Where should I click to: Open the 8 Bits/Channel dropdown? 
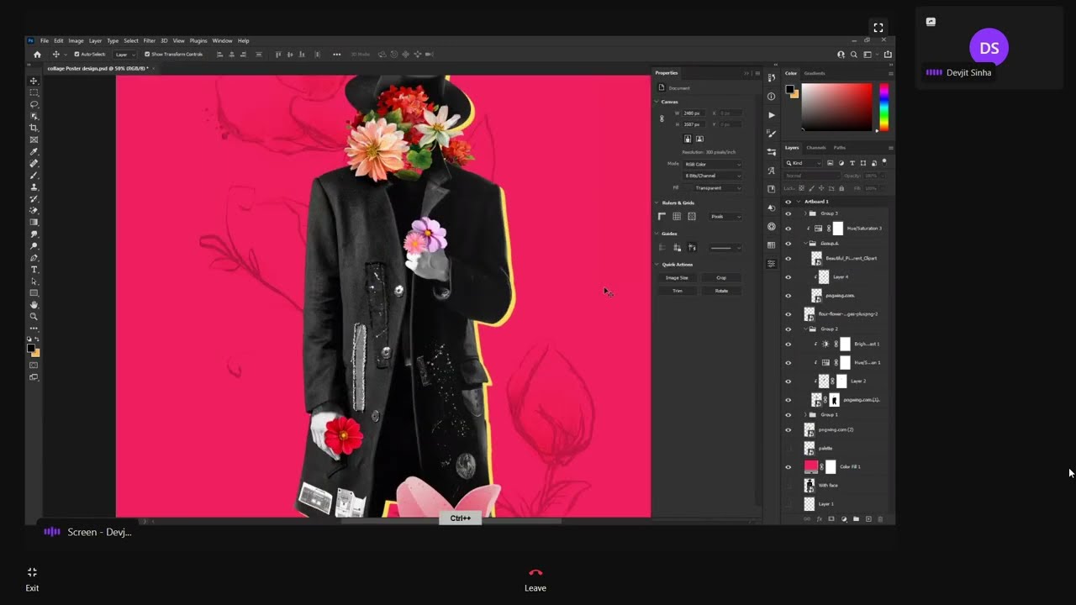click(712, 176)
